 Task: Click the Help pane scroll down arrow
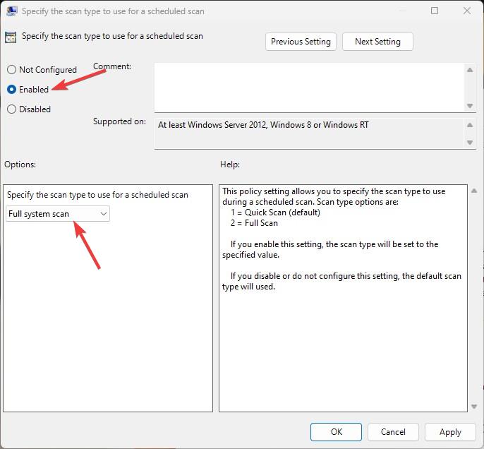coord(474,407)
